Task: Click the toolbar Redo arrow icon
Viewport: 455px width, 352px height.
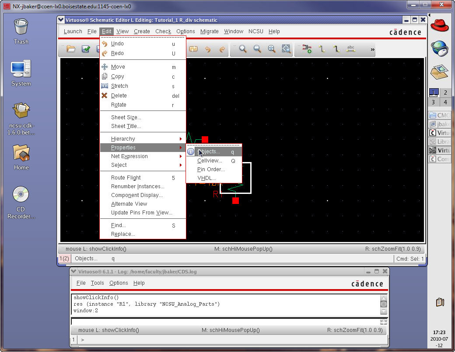Action: tap(222, 49)
